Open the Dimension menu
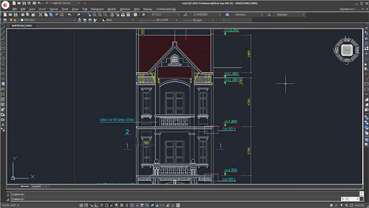Screen dimensions: 369x208 pos(97,9)
